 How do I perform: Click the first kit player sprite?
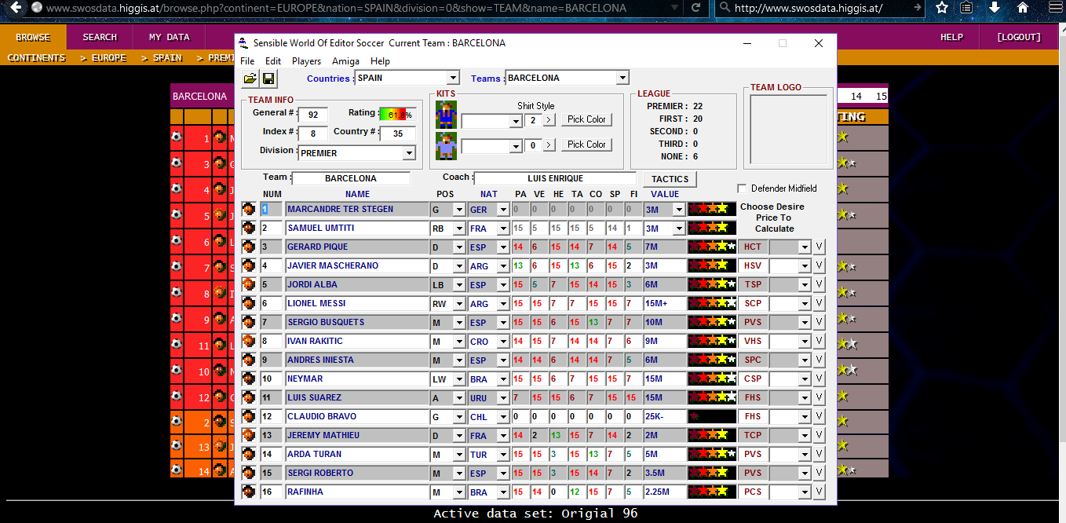(446, 115)
